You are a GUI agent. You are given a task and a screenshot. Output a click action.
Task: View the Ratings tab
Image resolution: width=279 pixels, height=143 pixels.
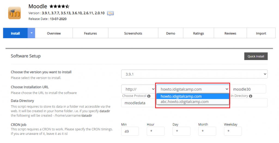coord(198,33)
